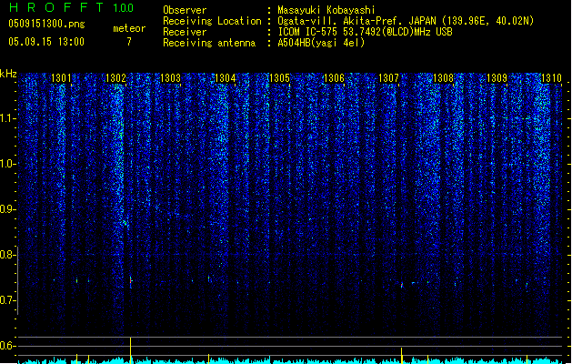Click the 1301 time marker
The width and height of the screenshot is (572, 364).
(x=61, y=77)
